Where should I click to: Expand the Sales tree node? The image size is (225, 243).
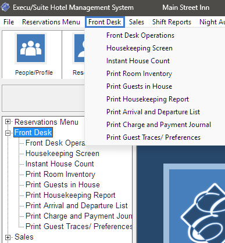8,237
